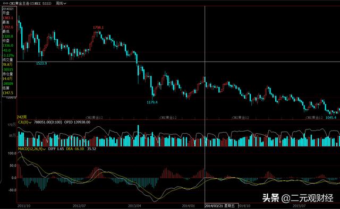
Task: Click the CMX黄金主连 (COMEX 5333) contract title
Action: click(30, 4)
